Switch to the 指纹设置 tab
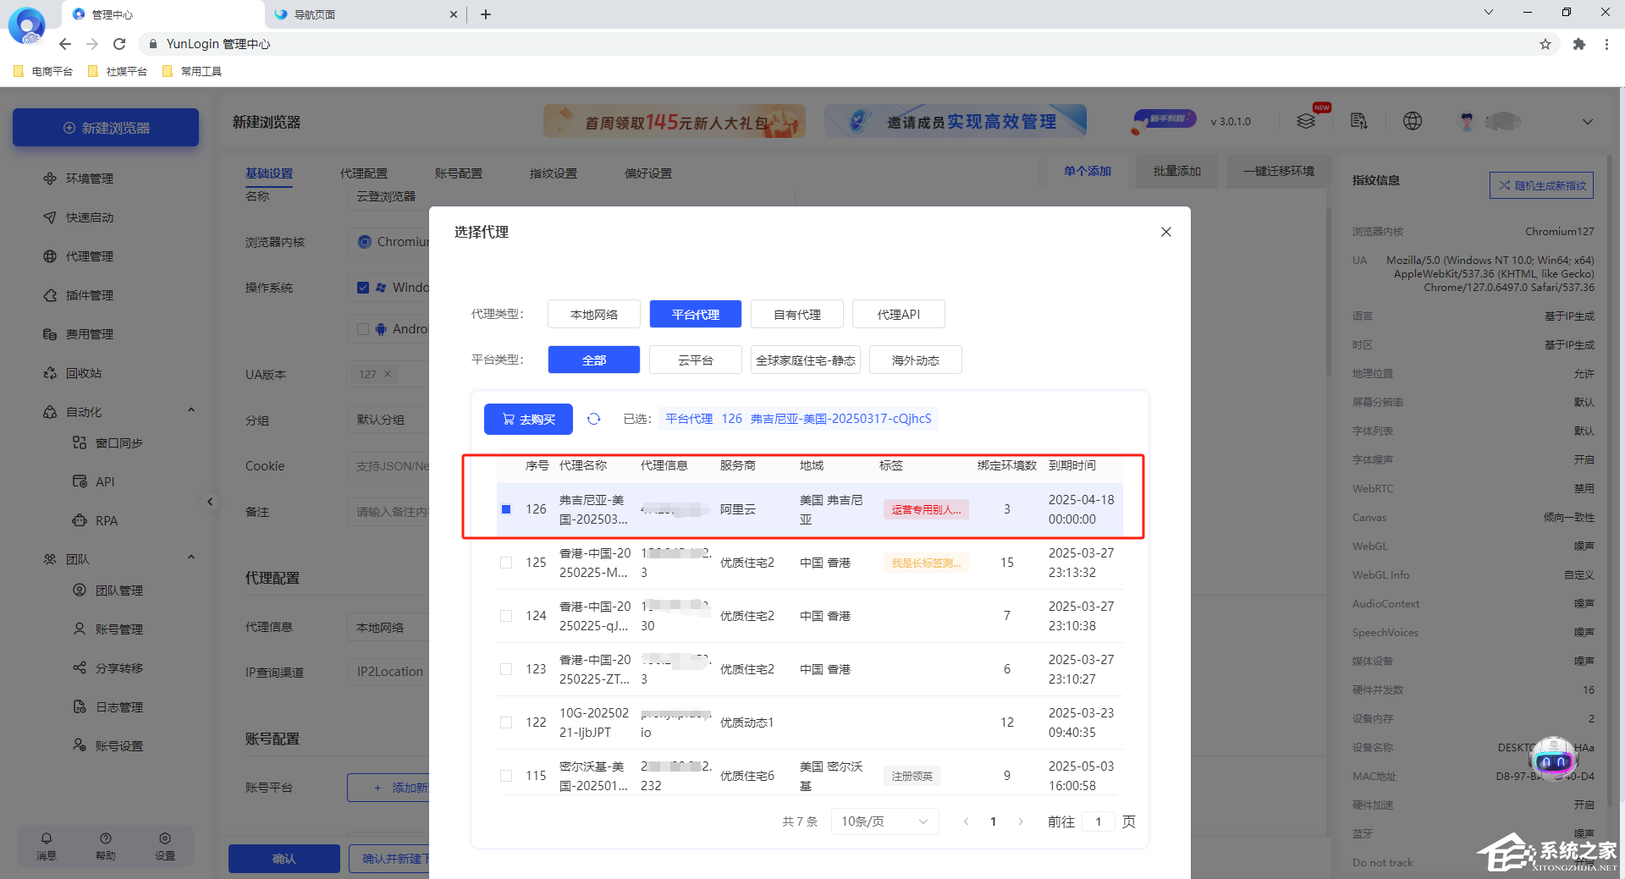 pos(553,173)
